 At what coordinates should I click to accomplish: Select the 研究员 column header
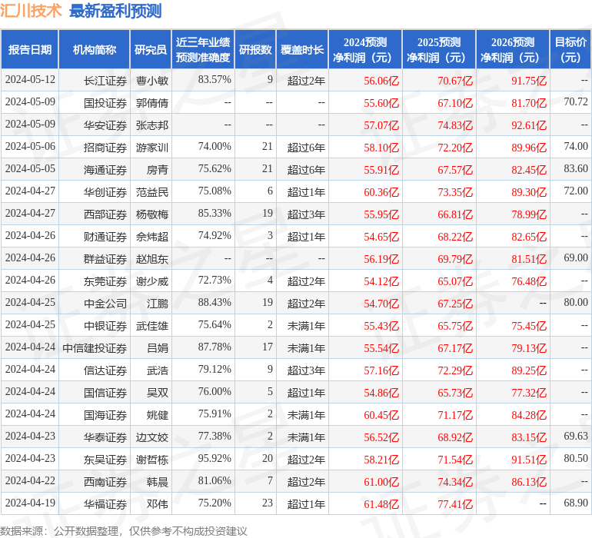[x=151, y=49]
